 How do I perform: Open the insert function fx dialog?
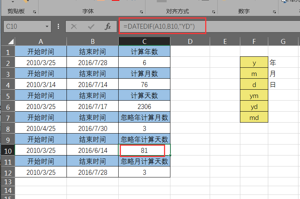[x=108, y=26]
